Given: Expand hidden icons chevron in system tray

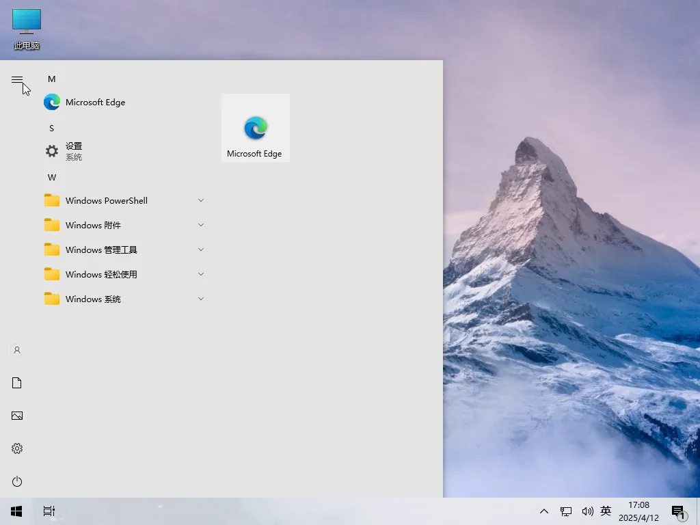Looking at the screenshot, I should click(543, 511).
